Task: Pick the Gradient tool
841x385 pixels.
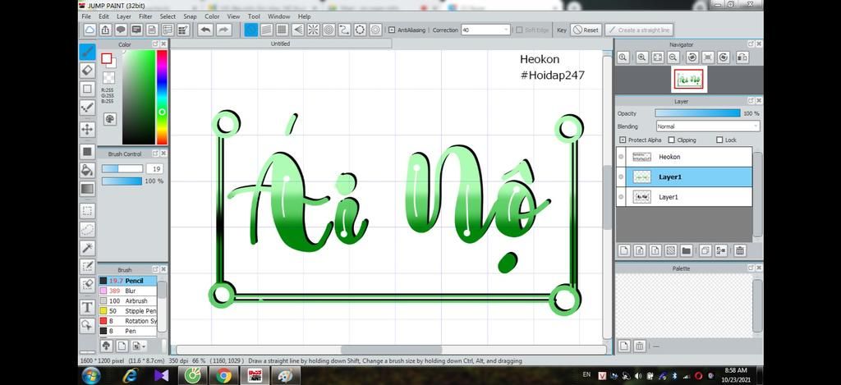Action: 87,189
